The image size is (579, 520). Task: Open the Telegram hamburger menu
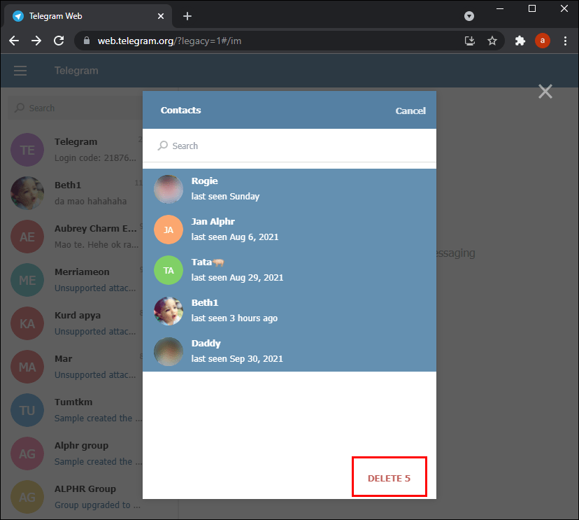(x=20, y=70)
